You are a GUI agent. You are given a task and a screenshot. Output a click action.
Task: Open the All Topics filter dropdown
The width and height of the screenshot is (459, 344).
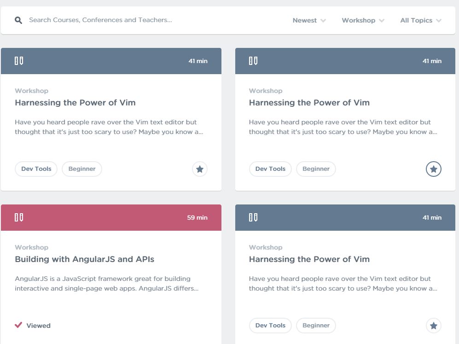[x=421, y=20]
